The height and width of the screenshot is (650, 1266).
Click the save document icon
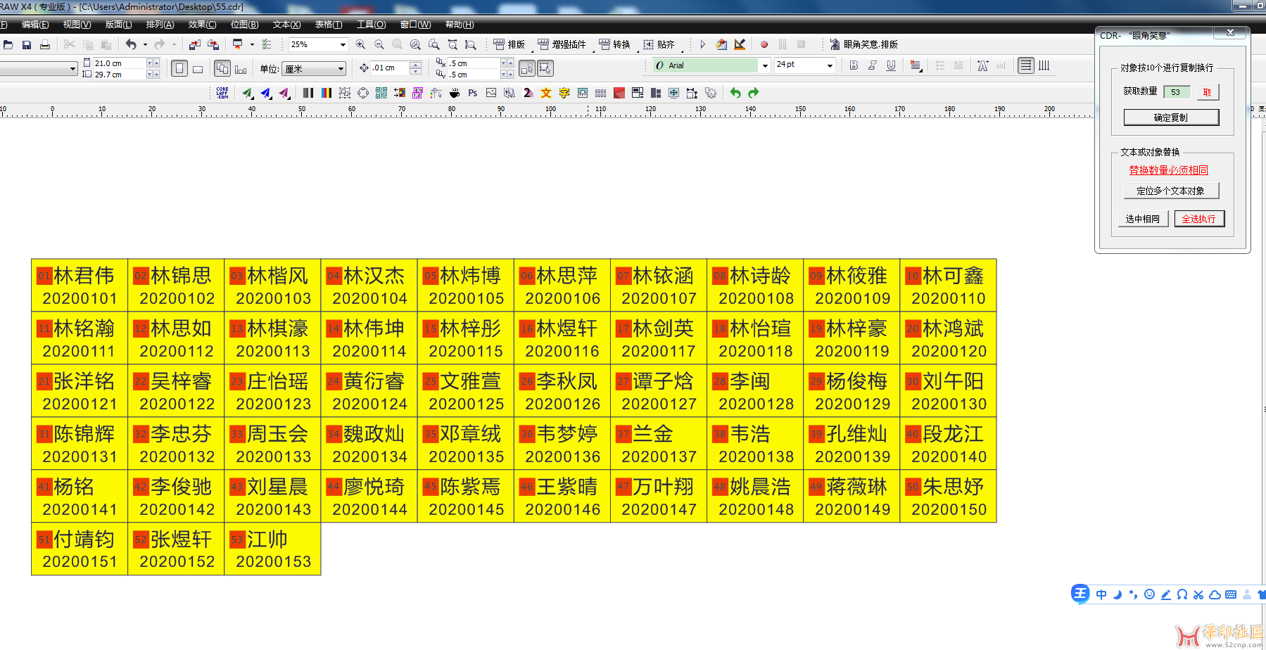pos(27,44)
